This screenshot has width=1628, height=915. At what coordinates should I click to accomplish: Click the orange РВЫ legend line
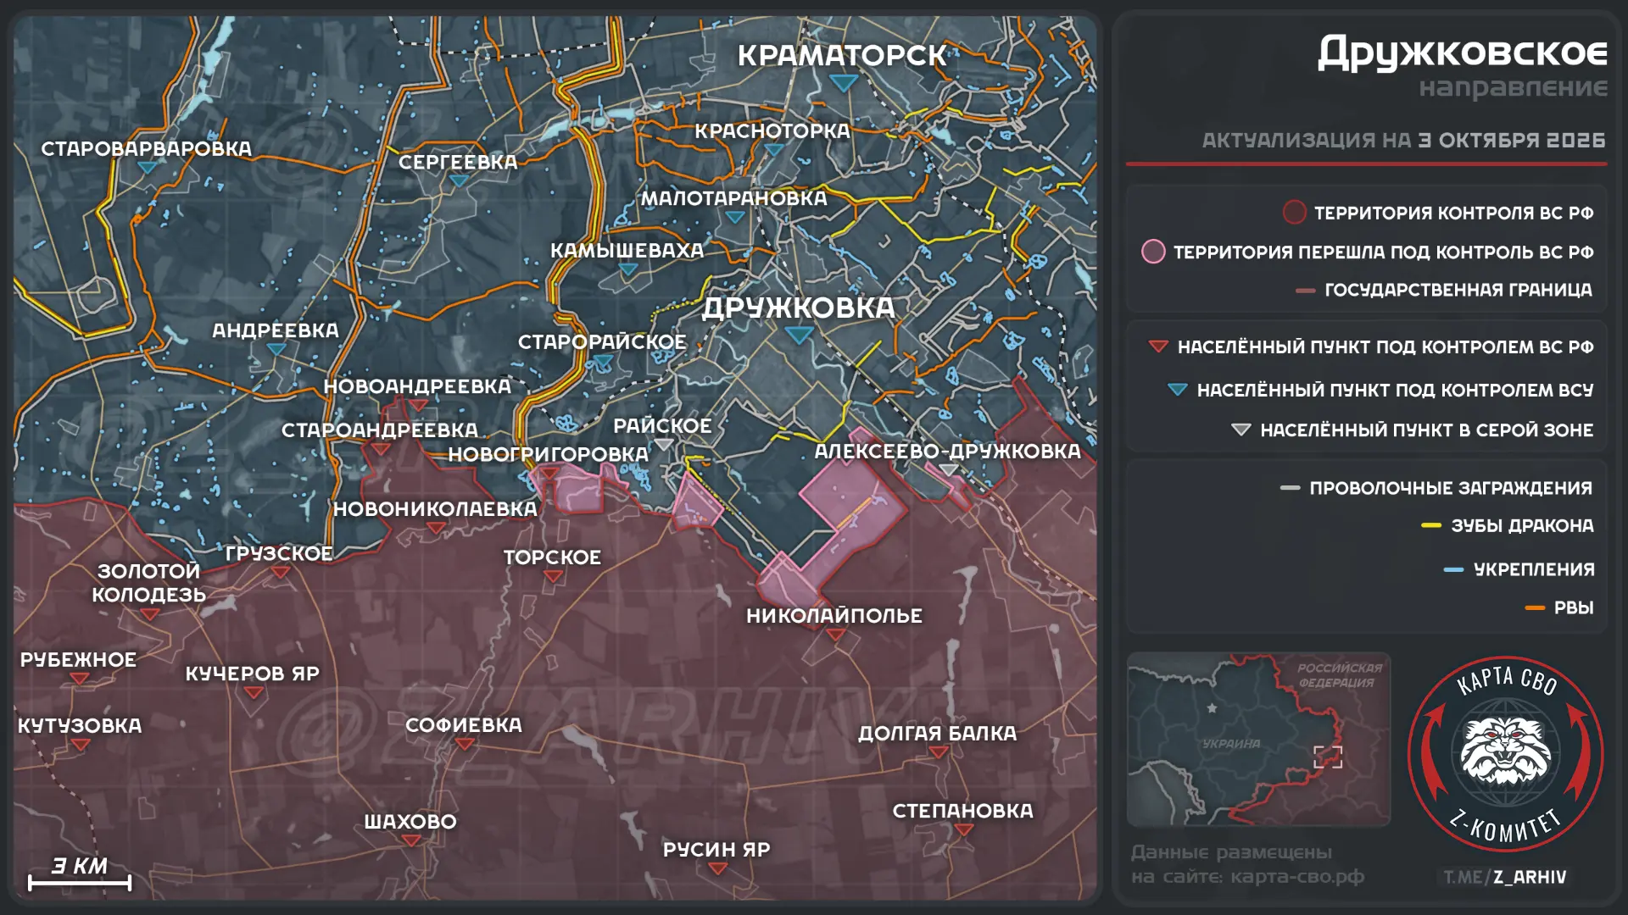pos(1535,608)
